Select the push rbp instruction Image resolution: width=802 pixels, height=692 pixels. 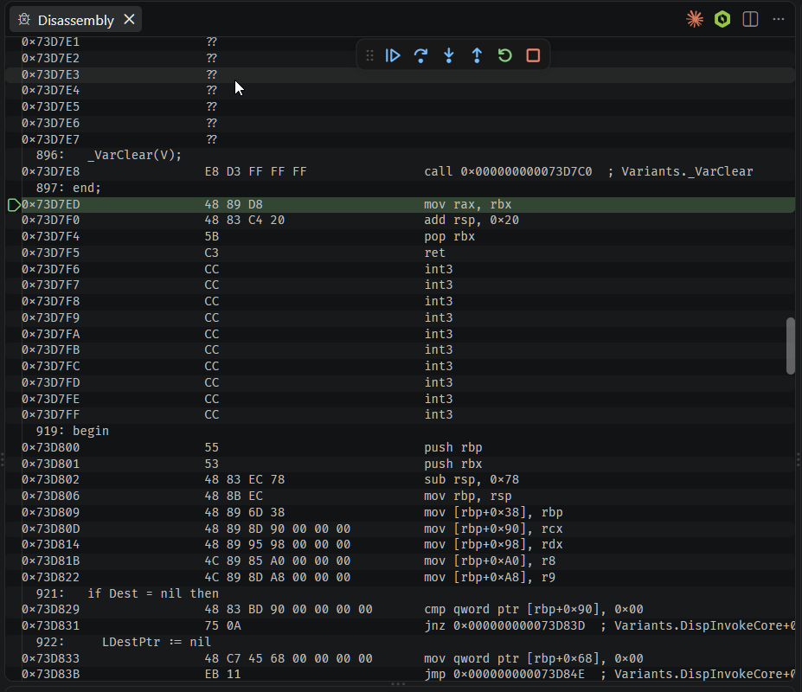point(453,447)
